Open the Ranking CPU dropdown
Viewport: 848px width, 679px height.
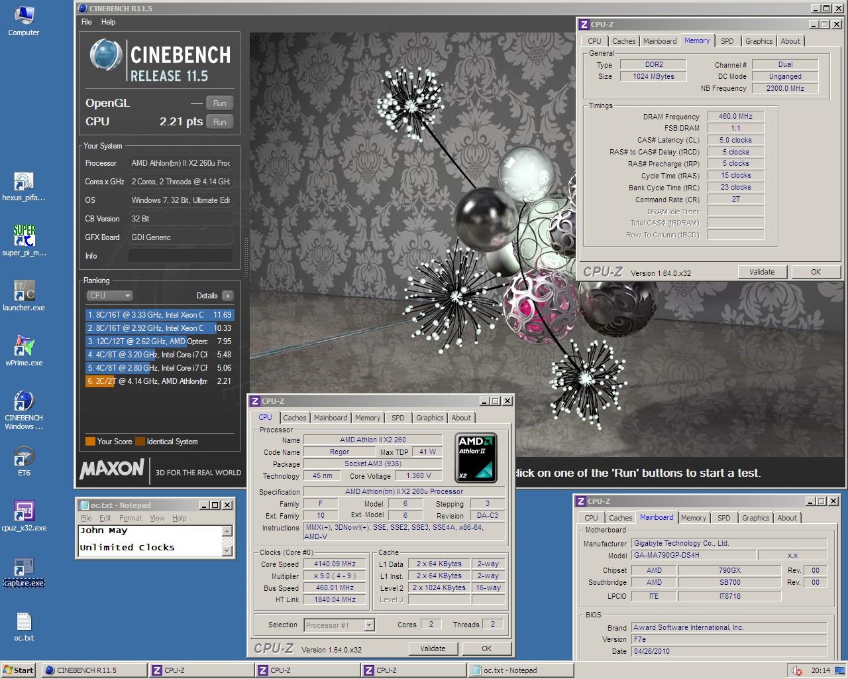110,296
